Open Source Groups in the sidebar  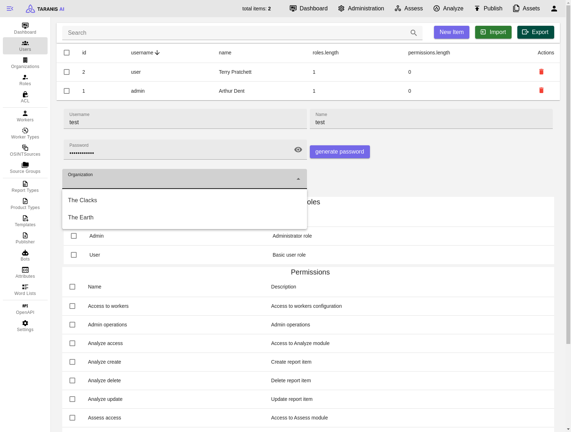25,168
